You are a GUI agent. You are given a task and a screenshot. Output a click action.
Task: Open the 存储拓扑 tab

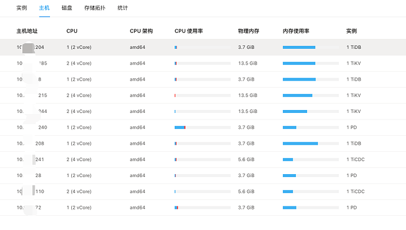pos(95,8)
